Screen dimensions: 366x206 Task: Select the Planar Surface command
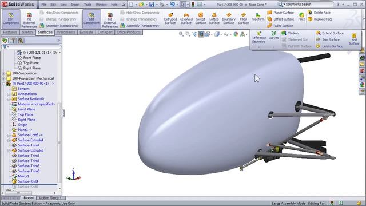click(x=280, y=13)
